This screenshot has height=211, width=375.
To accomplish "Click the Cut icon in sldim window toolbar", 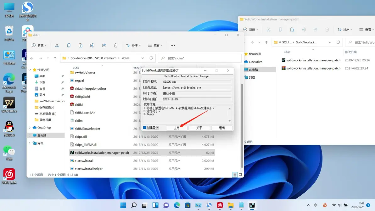I will click(57, 45).
